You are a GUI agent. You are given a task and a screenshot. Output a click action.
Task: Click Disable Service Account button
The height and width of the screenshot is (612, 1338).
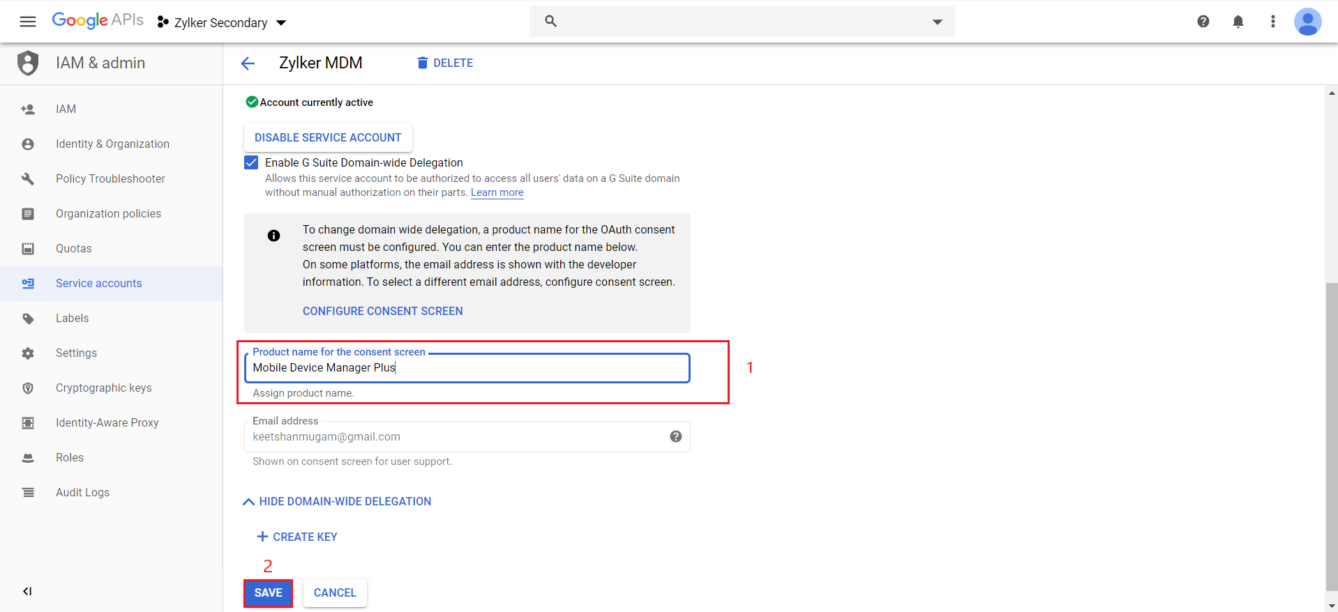327,137
